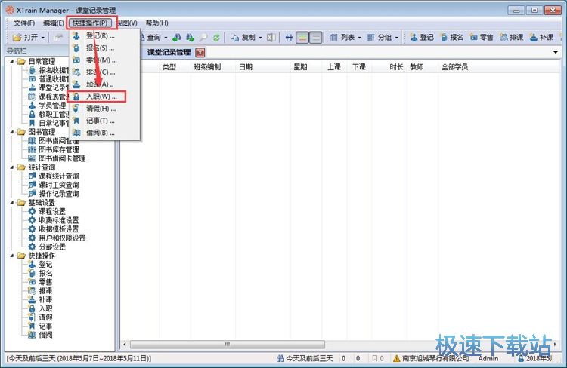Open the tab list dropdown arrow at right
The image size is (567, 368).
point(556,52)
